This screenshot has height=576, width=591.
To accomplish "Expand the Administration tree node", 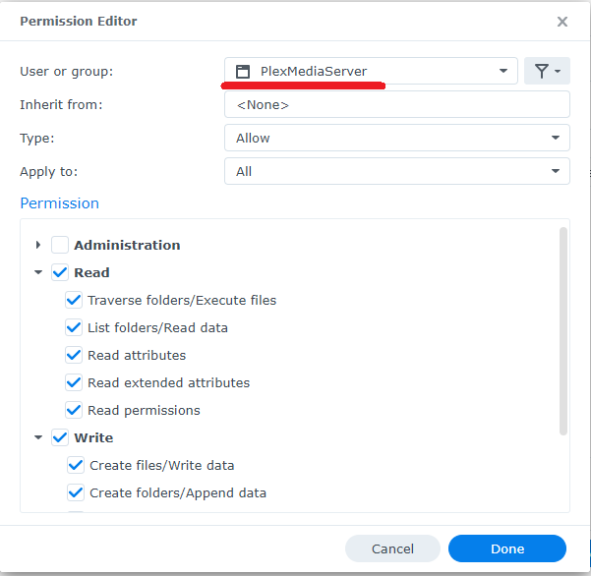I will click(38, 245).
